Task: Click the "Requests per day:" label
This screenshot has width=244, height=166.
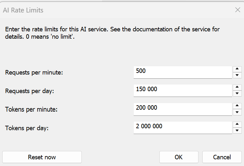Action: click(x=29, y=91)
